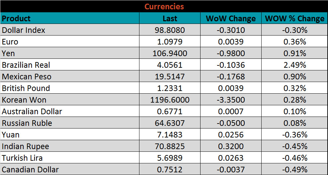Click the Euro last price 1.0979

point(170,42)
